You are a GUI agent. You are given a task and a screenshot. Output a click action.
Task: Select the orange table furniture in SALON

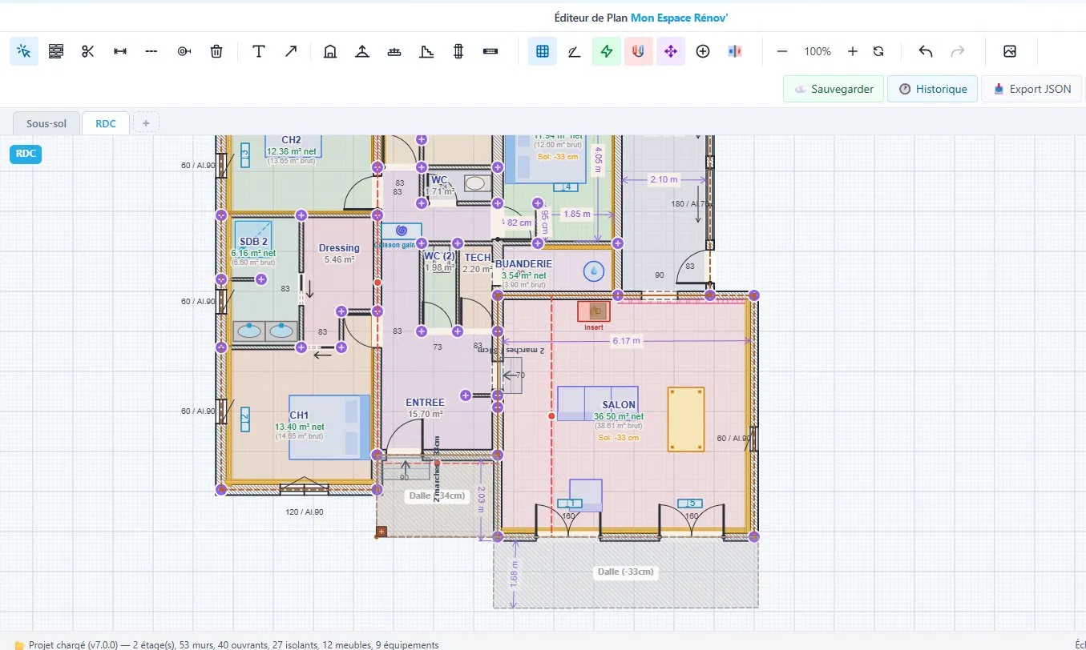(686, 419)
